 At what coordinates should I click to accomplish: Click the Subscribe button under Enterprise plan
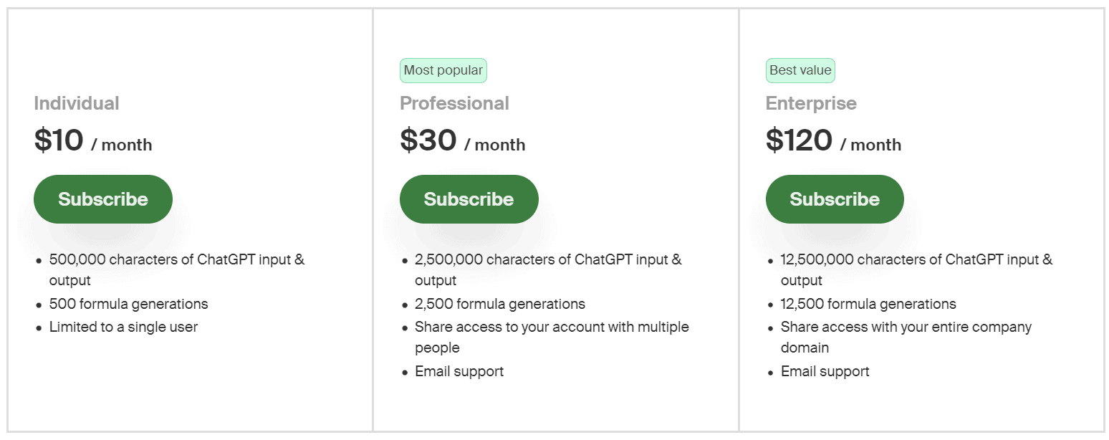834,199
